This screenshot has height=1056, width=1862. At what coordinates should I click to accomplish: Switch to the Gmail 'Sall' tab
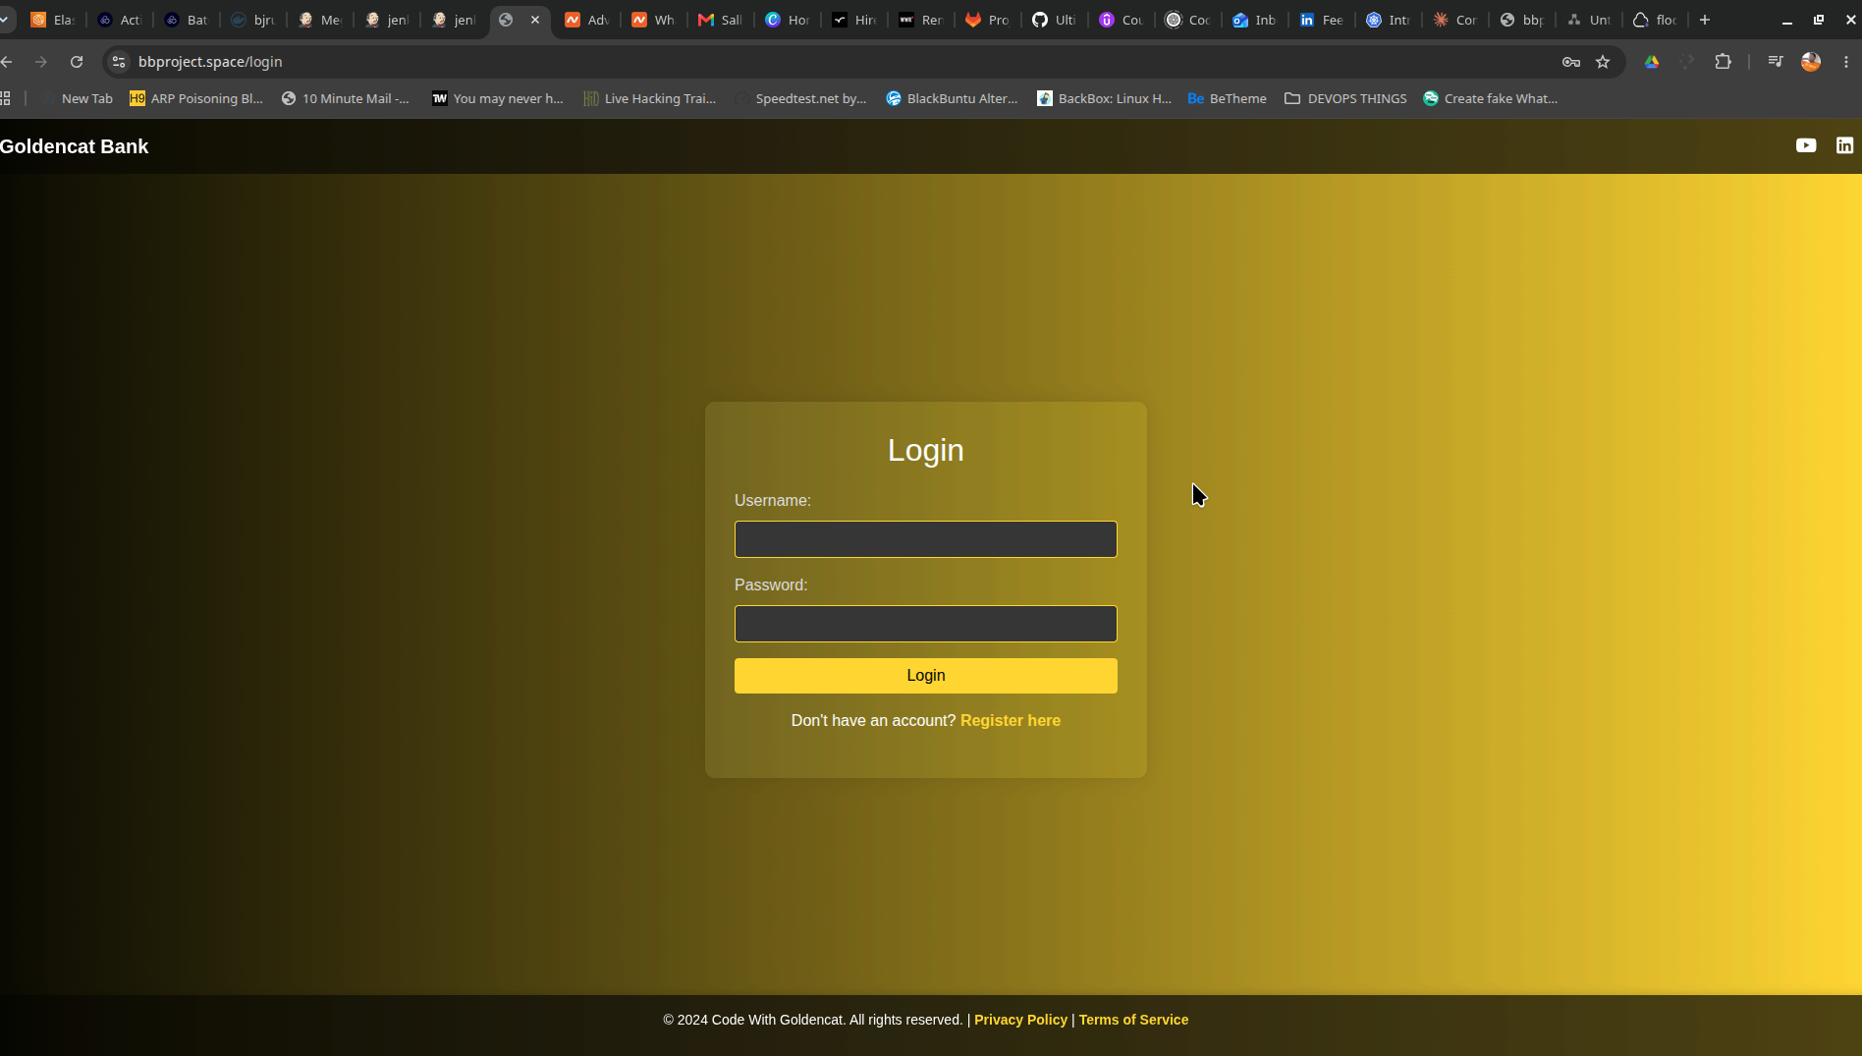[721, 20]
